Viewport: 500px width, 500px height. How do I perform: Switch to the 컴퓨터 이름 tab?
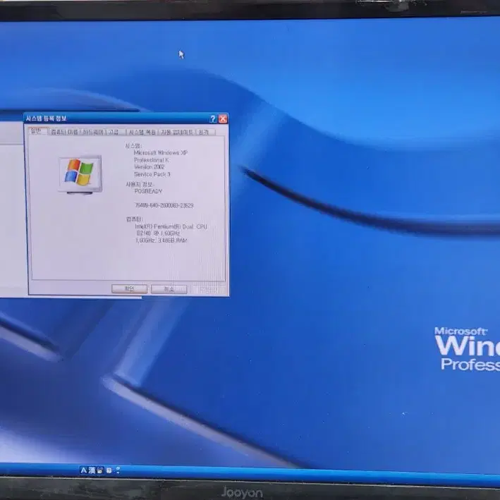click(x=64, y=132)
